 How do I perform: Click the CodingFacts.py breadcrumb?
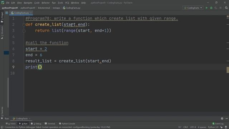72,8
